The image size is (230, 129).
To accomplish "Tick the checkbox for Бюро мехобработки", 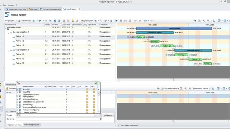I will [18, 99].
